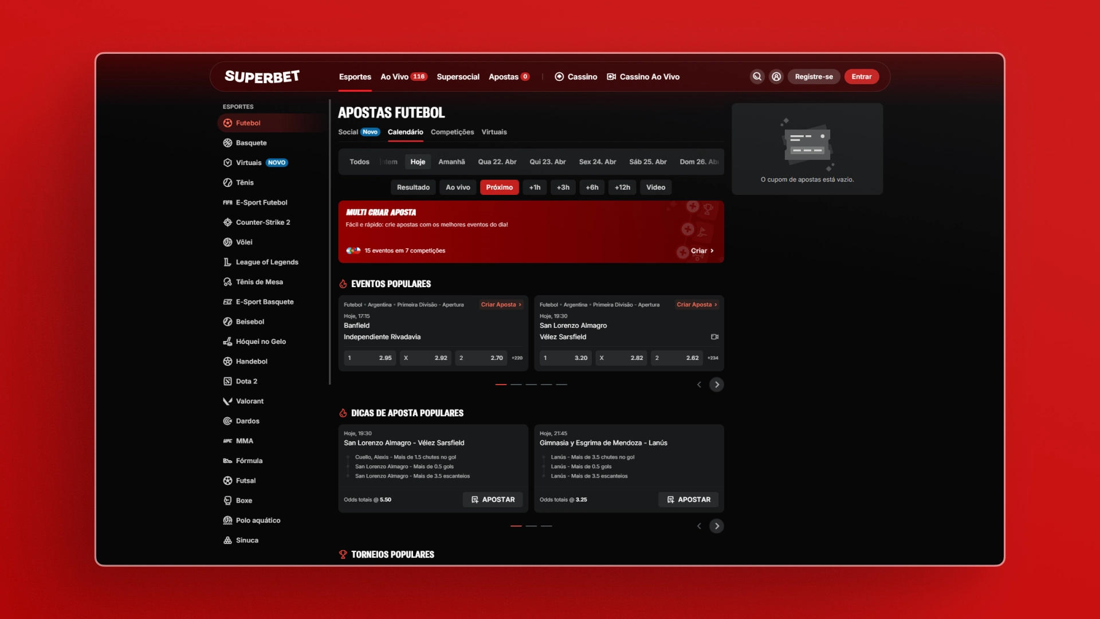
Task: Advance the Eventos Populares carousel with right arrow
Action: click(716, 385)
